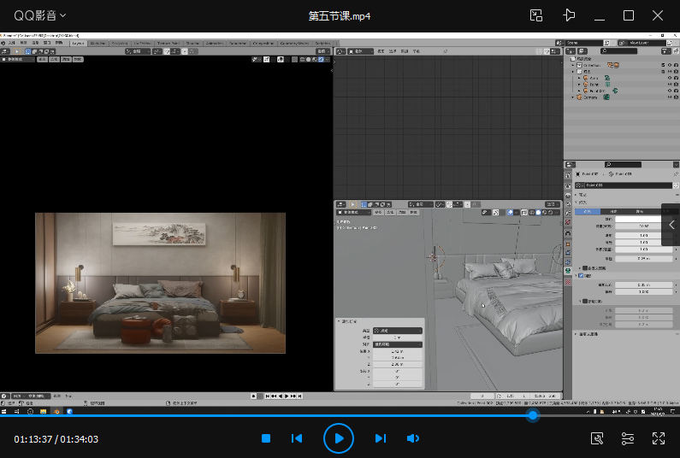Click the rendered bedroom image

point(160,283)
